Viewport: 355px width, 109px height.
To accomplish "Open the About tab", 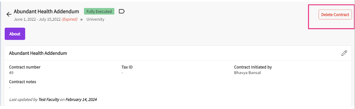I will click(15, 34).
